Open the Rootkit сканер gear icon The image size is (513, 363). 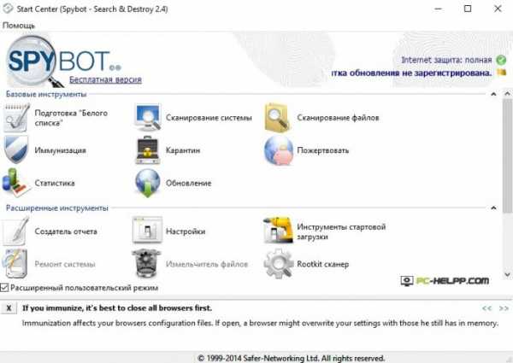tap(278, 265)
